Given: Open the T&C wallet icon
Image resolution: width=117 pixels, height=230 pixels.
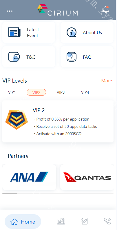Looking at the screenshot, I should coord(14,57).
